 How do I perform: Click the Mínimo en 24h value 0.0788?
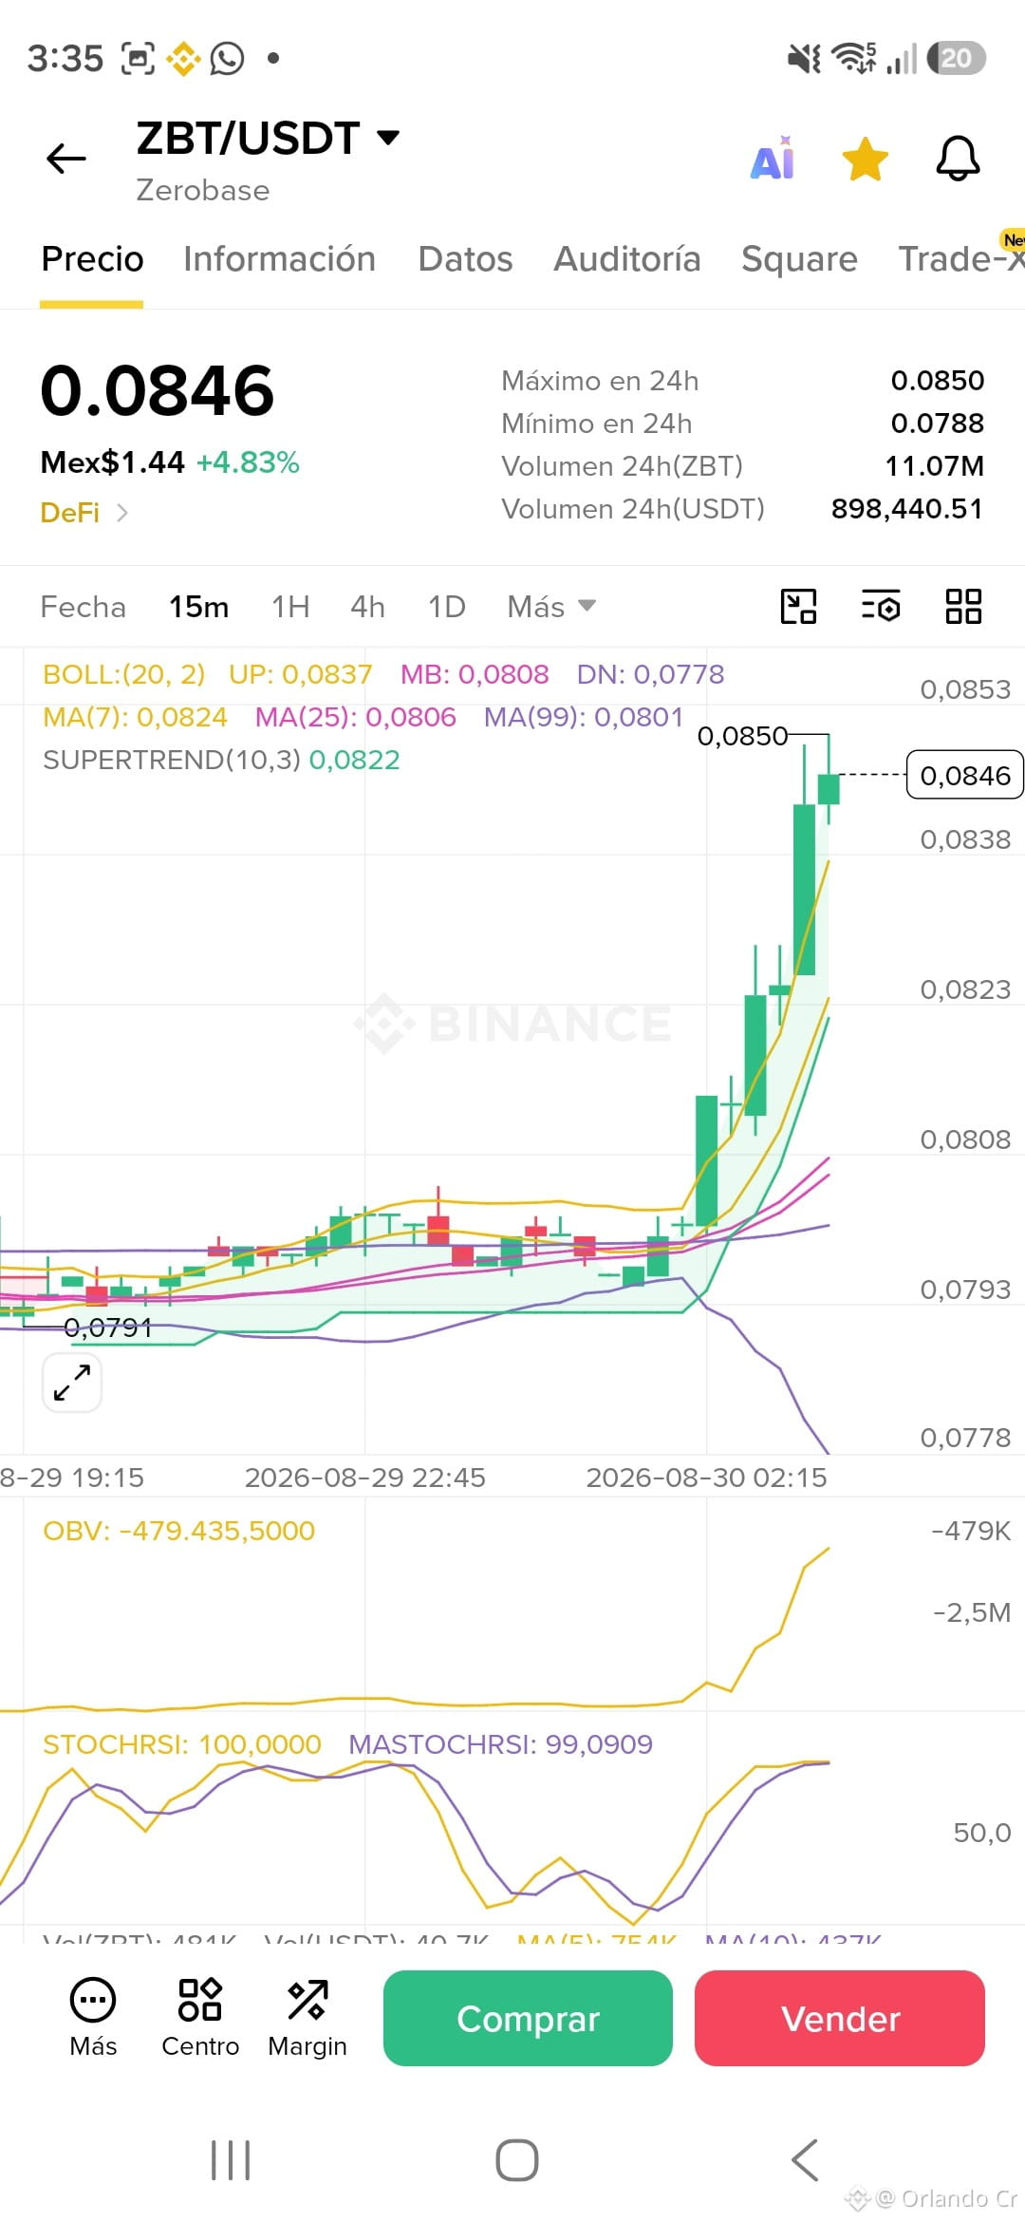(x=938, y=424)
